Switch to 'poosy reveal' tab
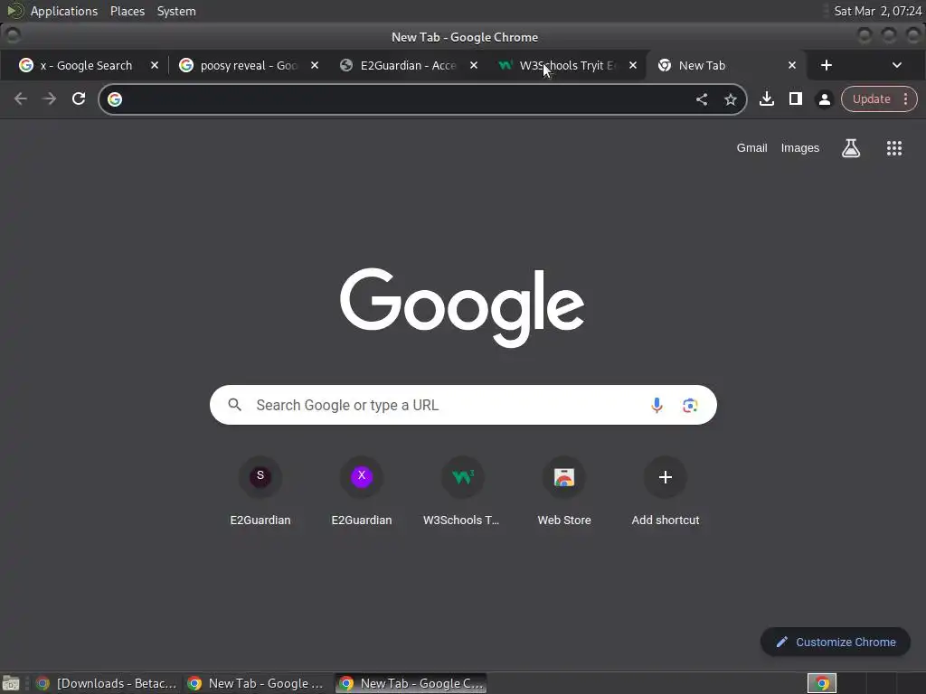The height and width of the screenshot is (694, 926). 248,65
